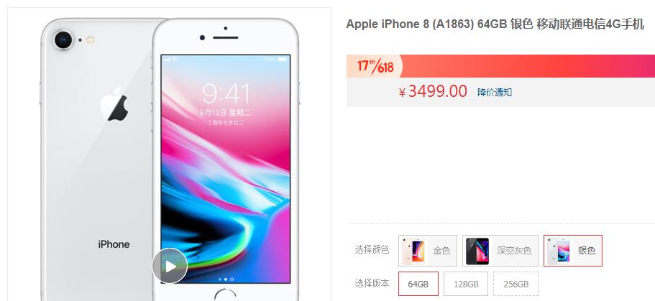Click the space gray iPhone thumbnail icon
Screen dimensions: 655x301
point(477,251)
